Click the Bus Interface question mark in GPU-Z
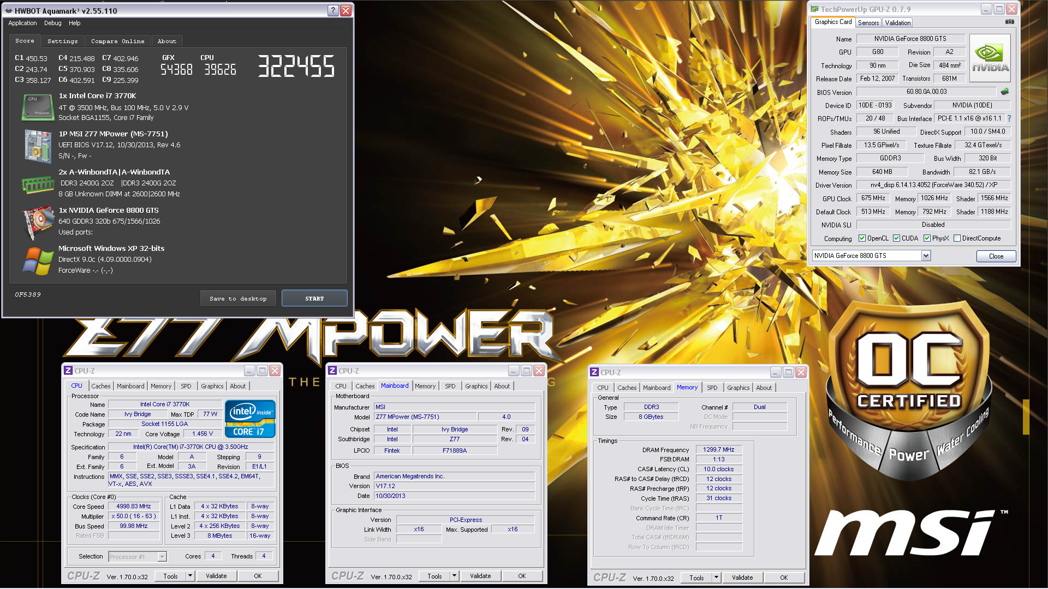This screenshot has width=1048, height=589. [x=1009, y=118]
